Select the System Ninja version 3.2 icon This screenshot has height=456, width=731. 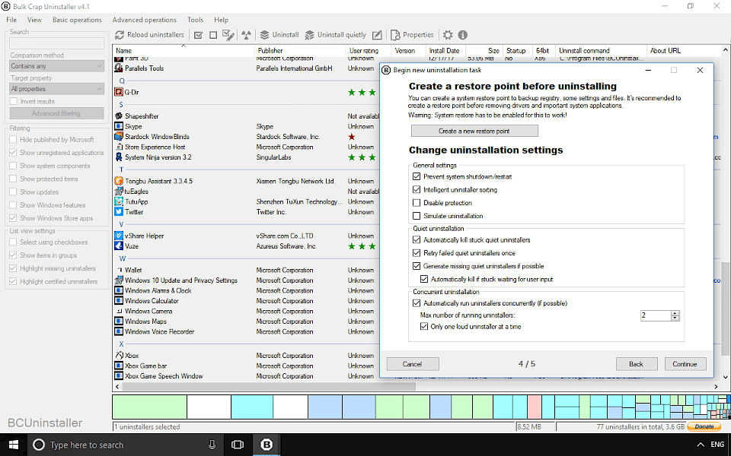[x=119, y=157]
